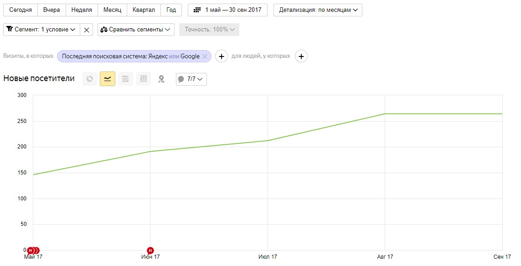Select the Год period tab
Viewport: 521px width, 266px height.
click(x=171, y=10)
